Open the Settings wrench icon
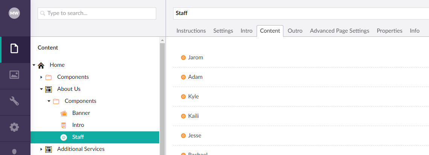This screenshot has width=429, height=155. tap(14, 101)
